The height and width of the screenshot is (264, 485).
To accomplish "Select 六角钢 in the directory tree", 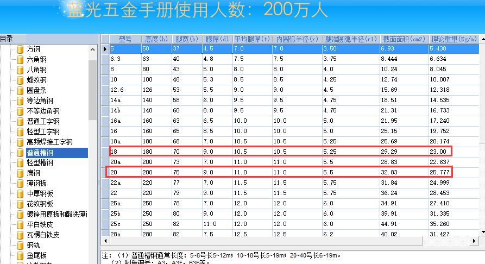I will pos(36,59).
